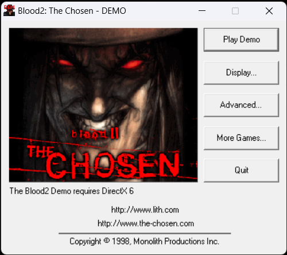Image resolution: width=287 pixels, height=255 pixels.
Task: Open the Display... settings dialog
Action: [x=241, y=73]
